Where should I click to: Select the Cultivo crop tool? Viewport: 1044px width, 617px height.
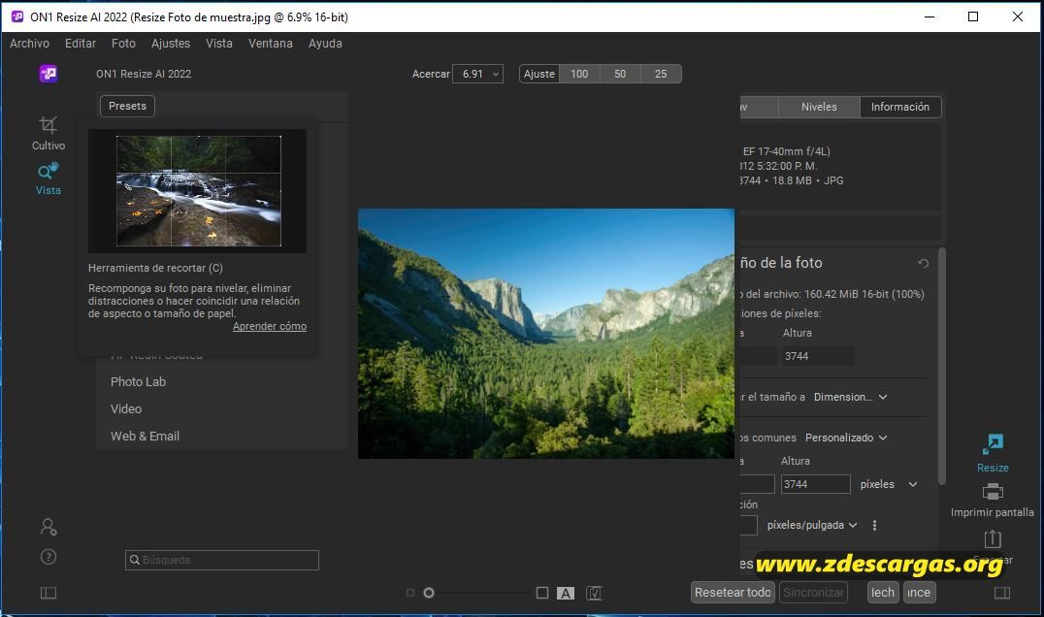48,133
